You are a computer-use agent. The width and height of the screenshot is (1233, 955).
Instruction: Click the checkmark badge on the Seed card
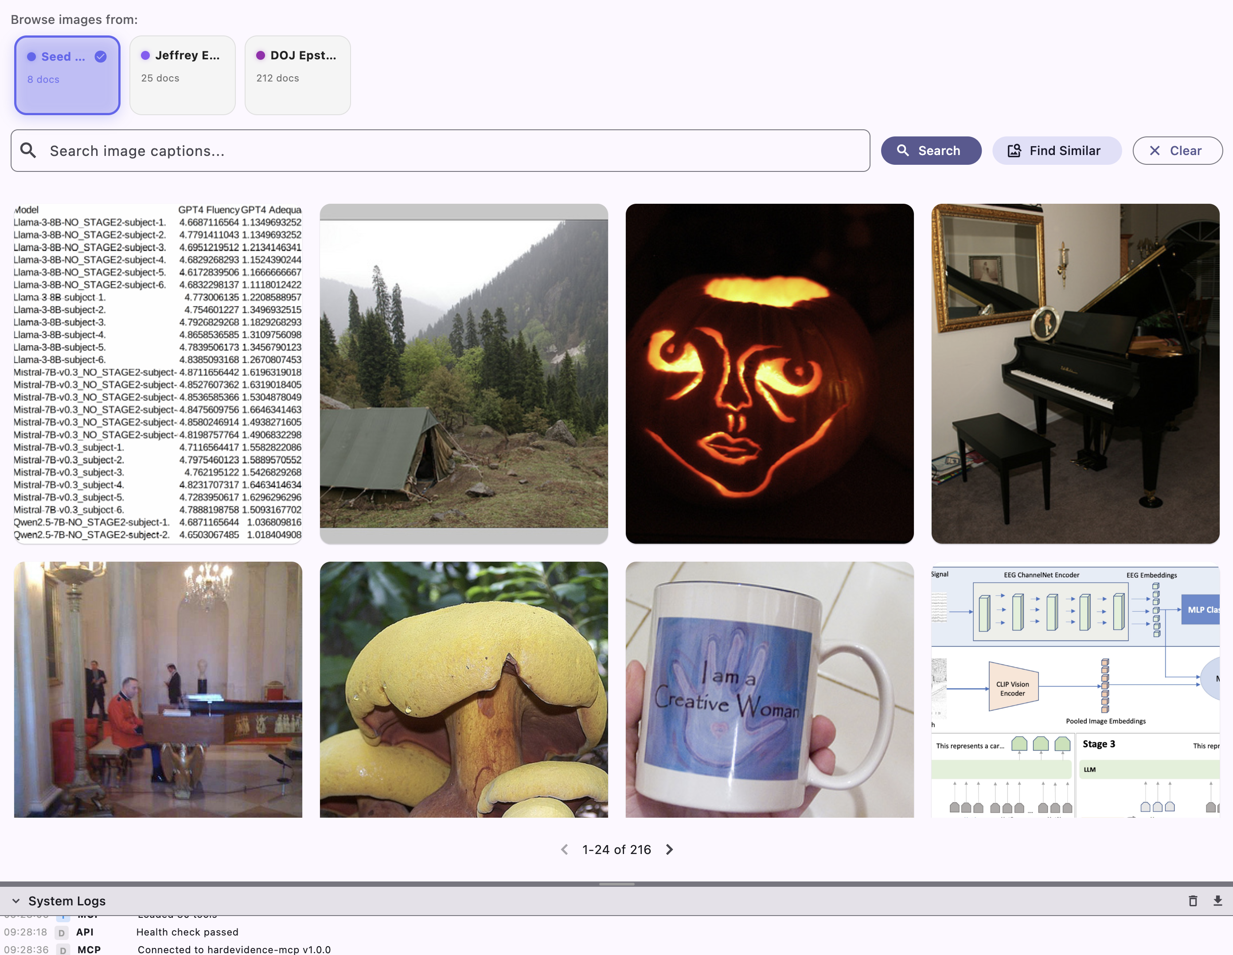click(x=100, y=56)
